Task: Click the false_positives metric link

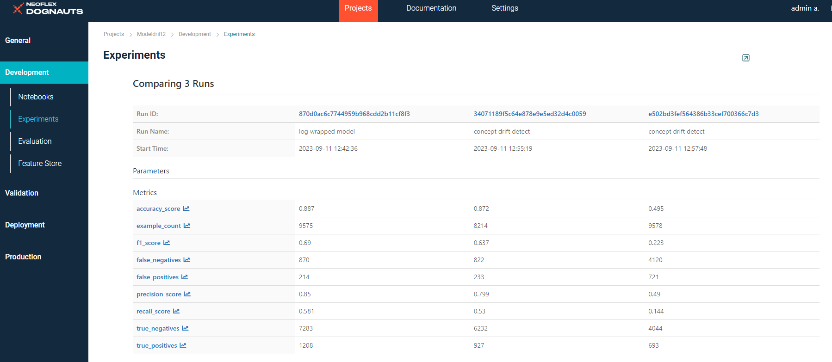Action: pyautogui.click(x=157, y=277)
